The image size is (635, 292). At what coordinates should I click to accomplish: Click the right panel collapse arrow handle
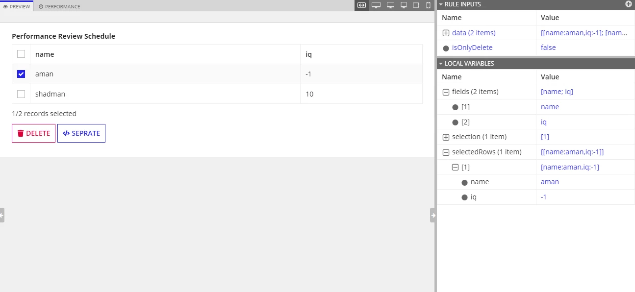pos(433,215)
